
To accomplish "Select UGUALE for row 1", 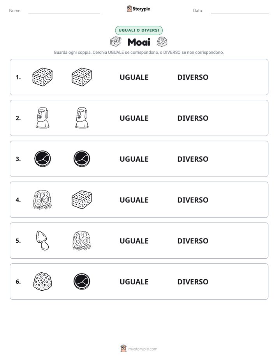I will coord(134,78).
